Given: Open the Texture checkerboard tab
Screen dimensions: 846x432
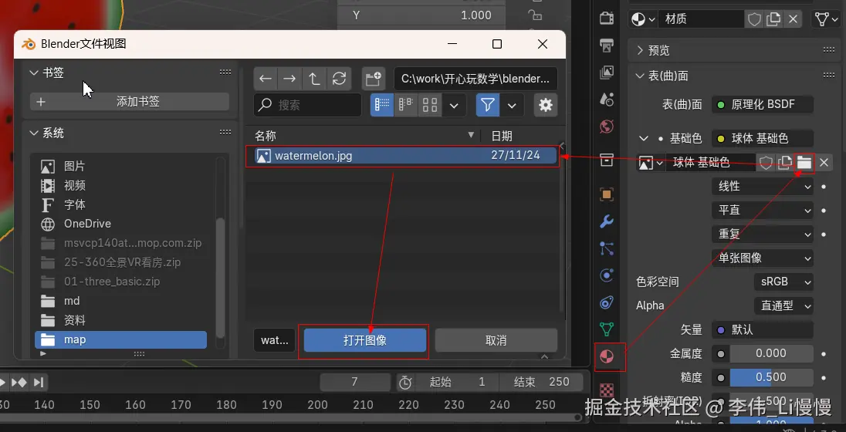Looking at the screenshot, I should point(607,390).
